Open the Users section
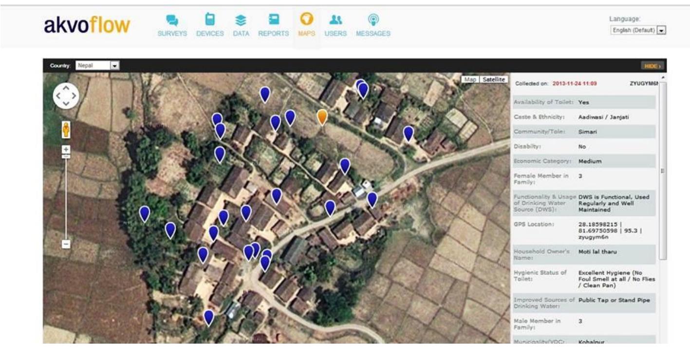 336,26
